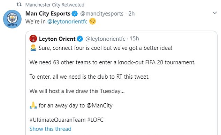Open the @leytonorientfc mention link
This screenshot has height=135, width=221.
point(67,22)
